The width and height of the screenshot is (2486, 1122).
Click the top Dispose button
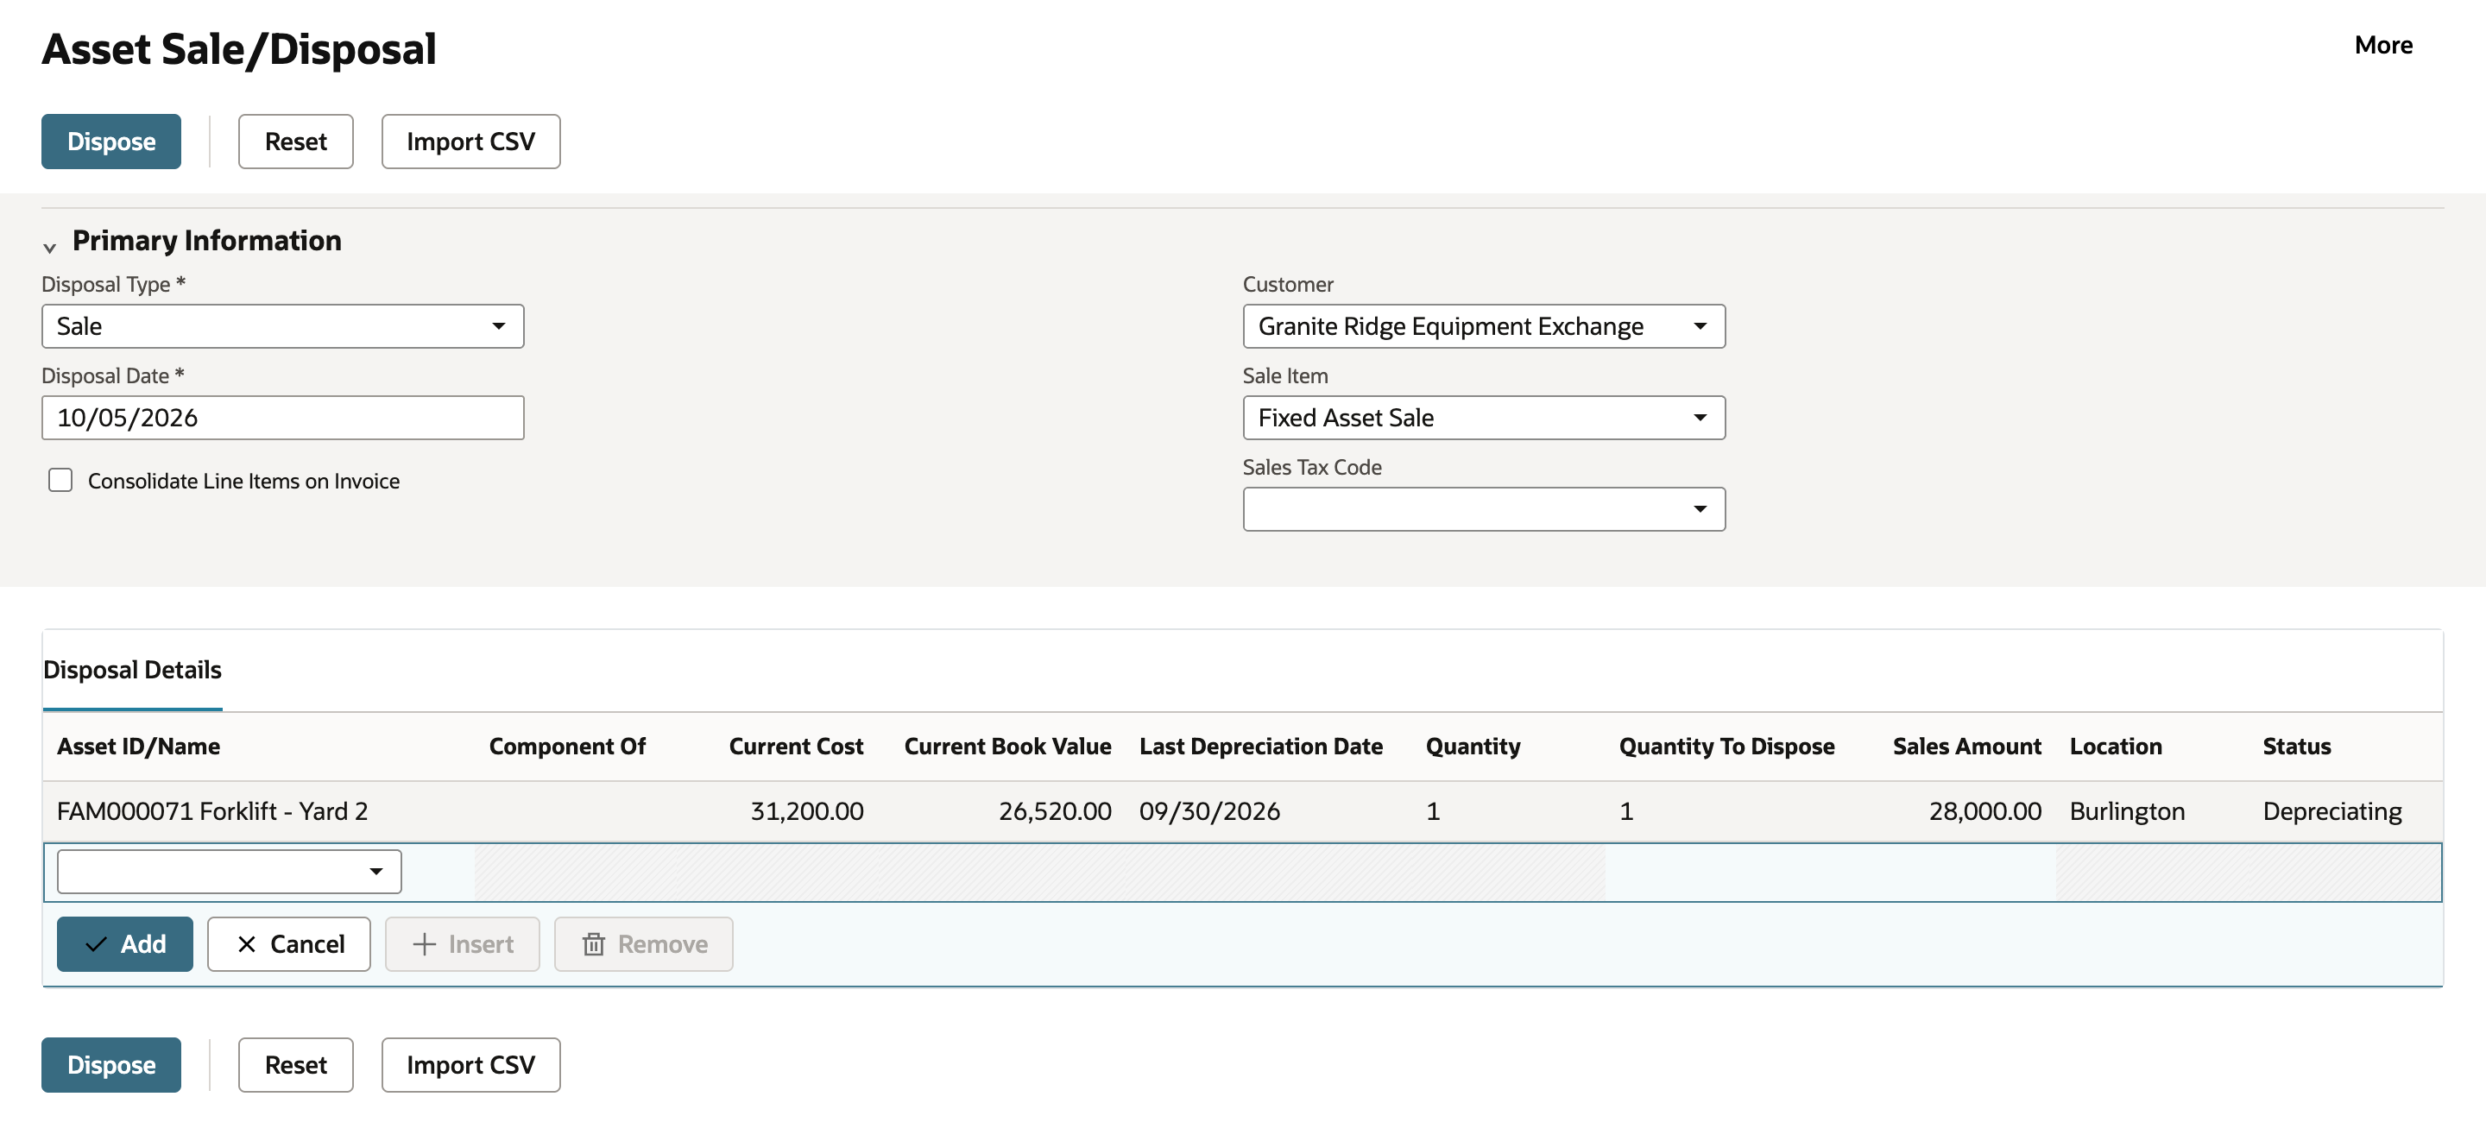click(x=111, y=142)
